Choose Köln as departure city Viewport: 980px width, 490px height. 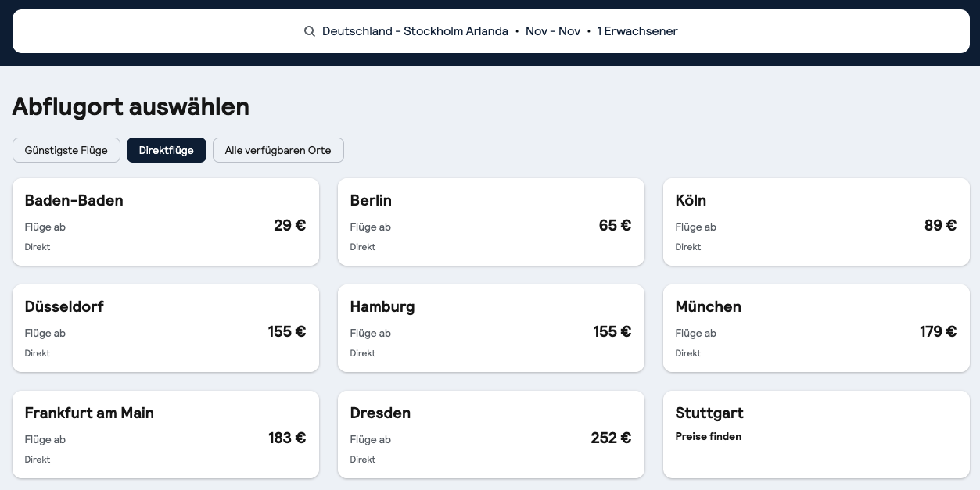[816, 222]
